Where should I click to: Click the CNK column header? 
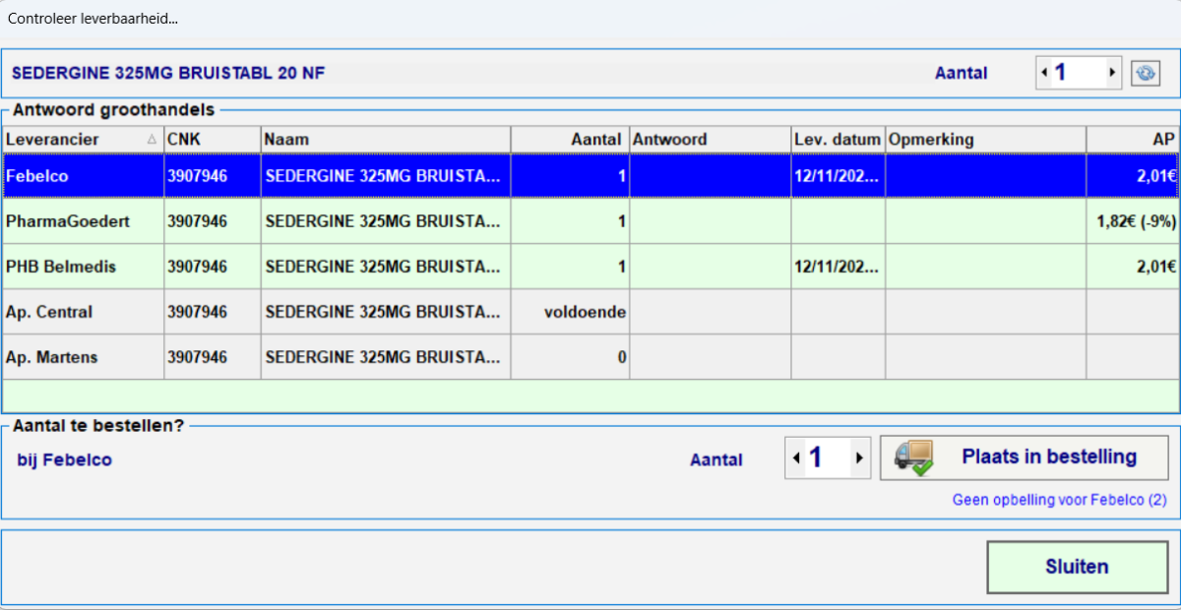212,140
